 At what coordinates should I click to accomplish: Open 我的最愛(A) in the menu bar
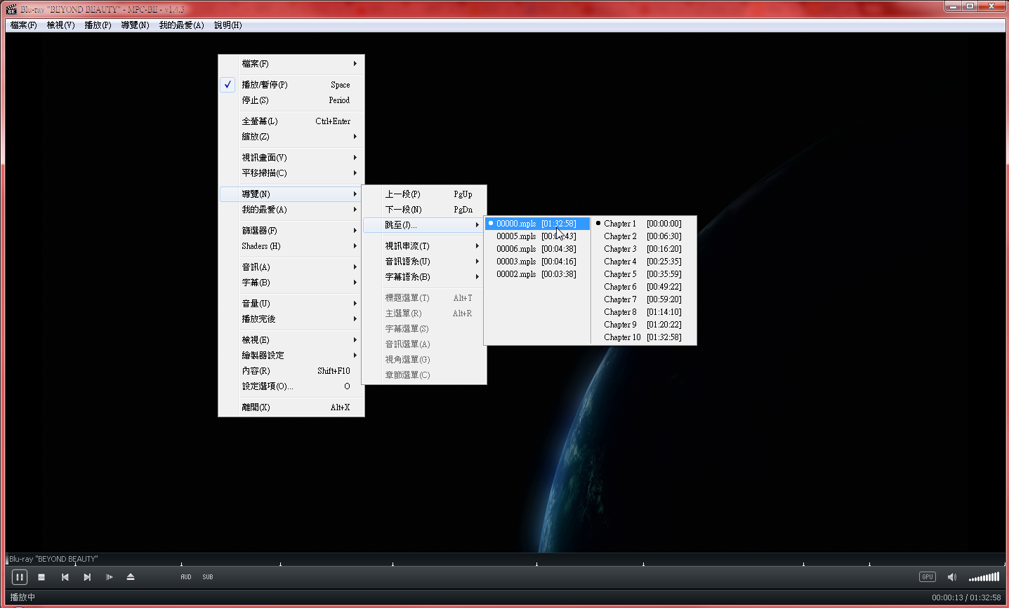click(181, 25)
